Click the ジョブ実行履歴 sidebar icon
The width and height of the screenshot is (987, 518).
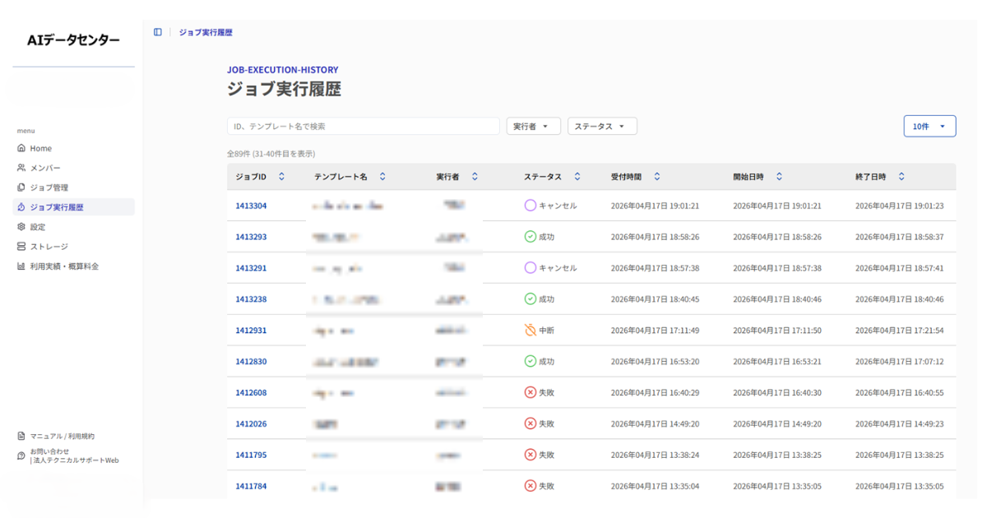21,207
